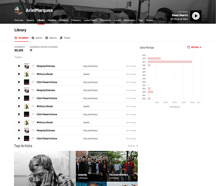Play the top track Glass Hearts

pos(196,15)
